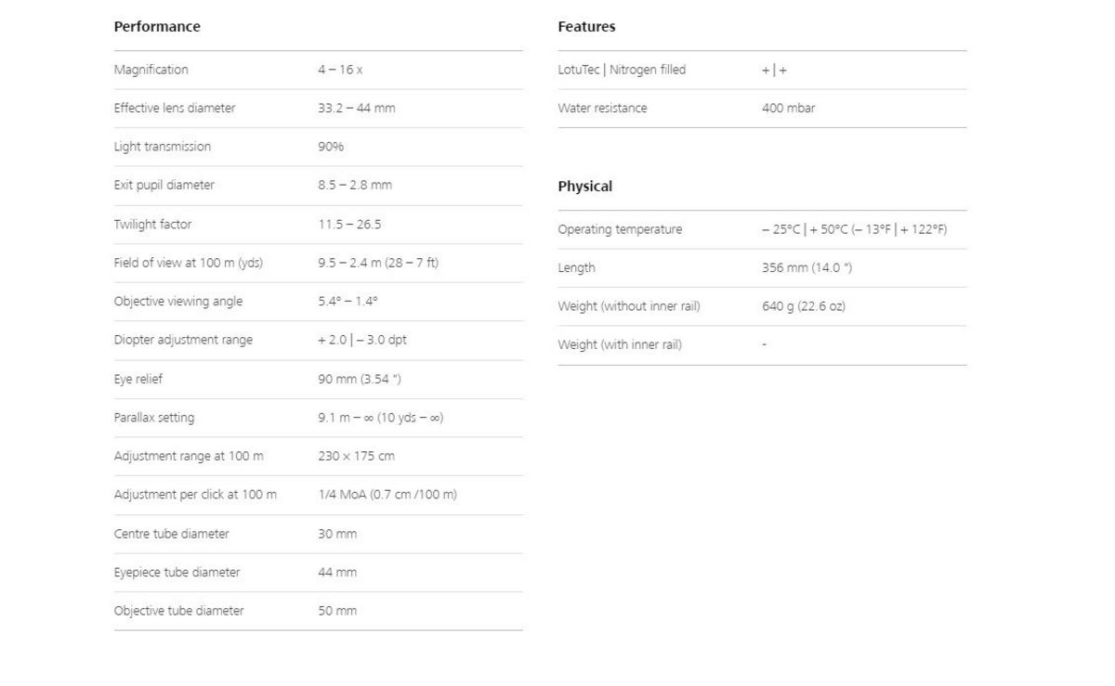The height and width of the screenshot is (686, 1115).
Task: Click the LotuTec | Nitrogen filled label
Action: pos(622,70)
